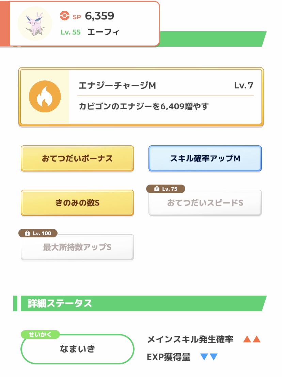The width and height of the screenshot is (282, 377).
Task: Click the エナジーチャージM main skill title
Action: pyautogui.click(x=117, y=85)
